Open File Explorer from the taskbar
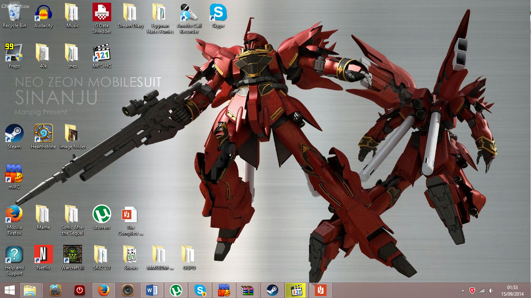This screenshot has width=531, height=298. tap(30, 290)
